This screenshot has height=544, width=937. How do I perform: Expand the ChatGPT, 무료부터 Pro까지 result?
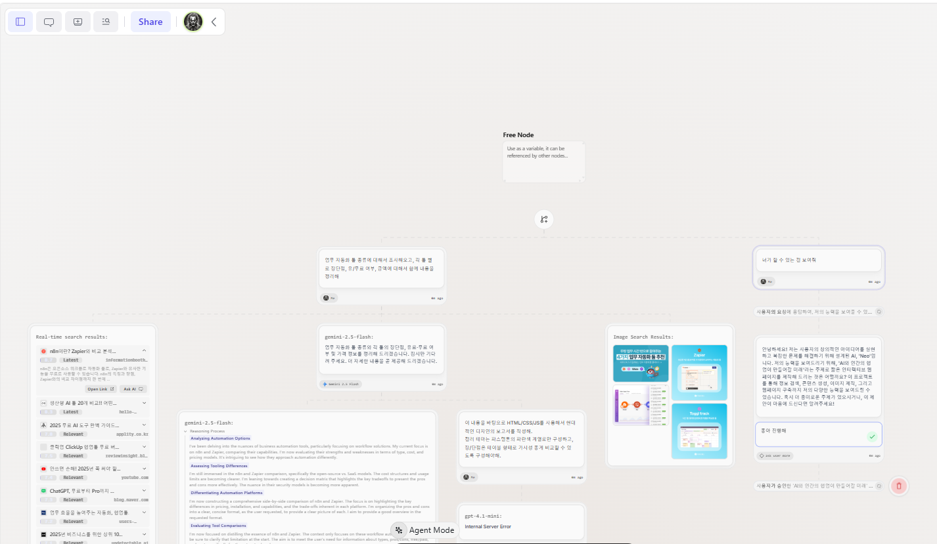(x=144, y=491)
